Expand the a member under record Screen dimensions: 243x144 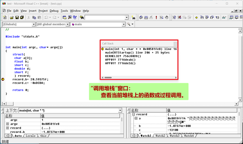pyautogui.click(x=136, y=118)
